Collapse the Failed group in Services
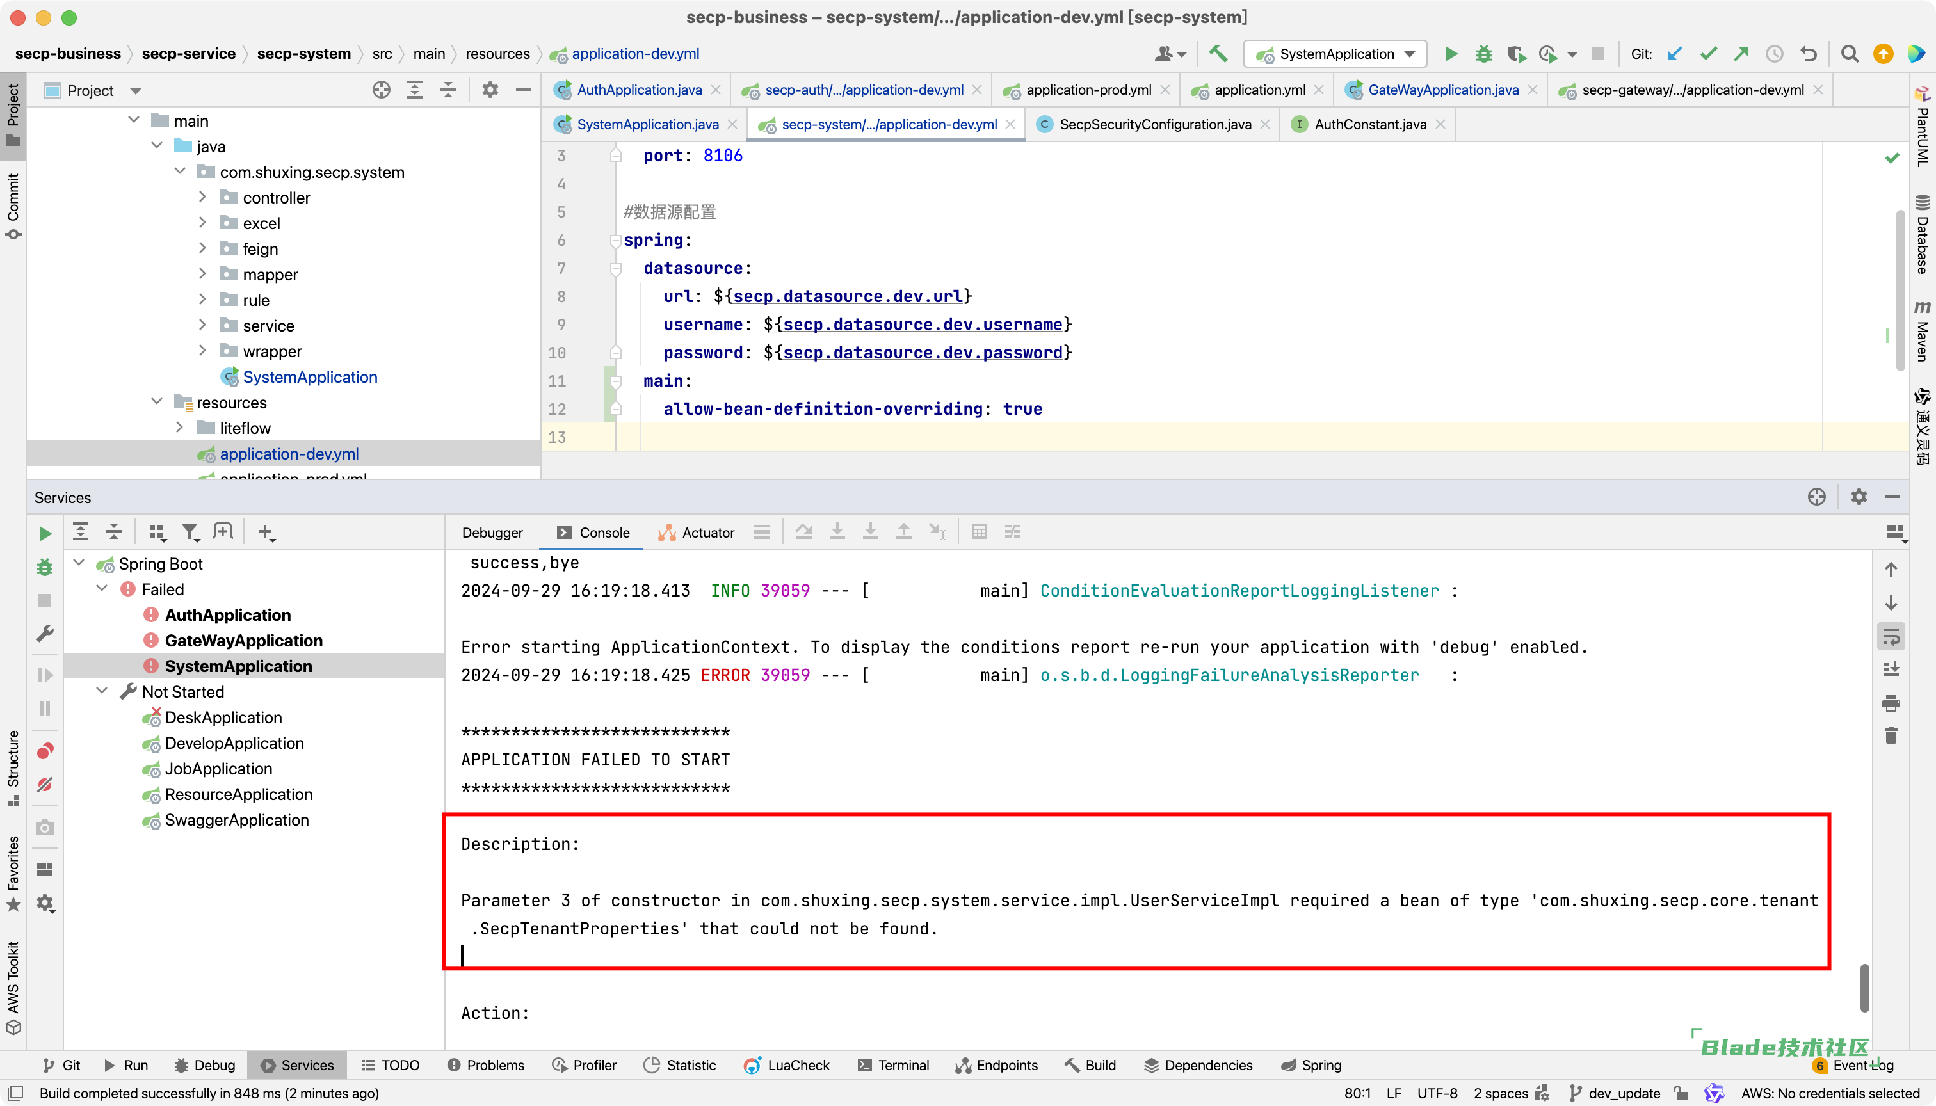1936x1106 pixels. pos(102,589)
